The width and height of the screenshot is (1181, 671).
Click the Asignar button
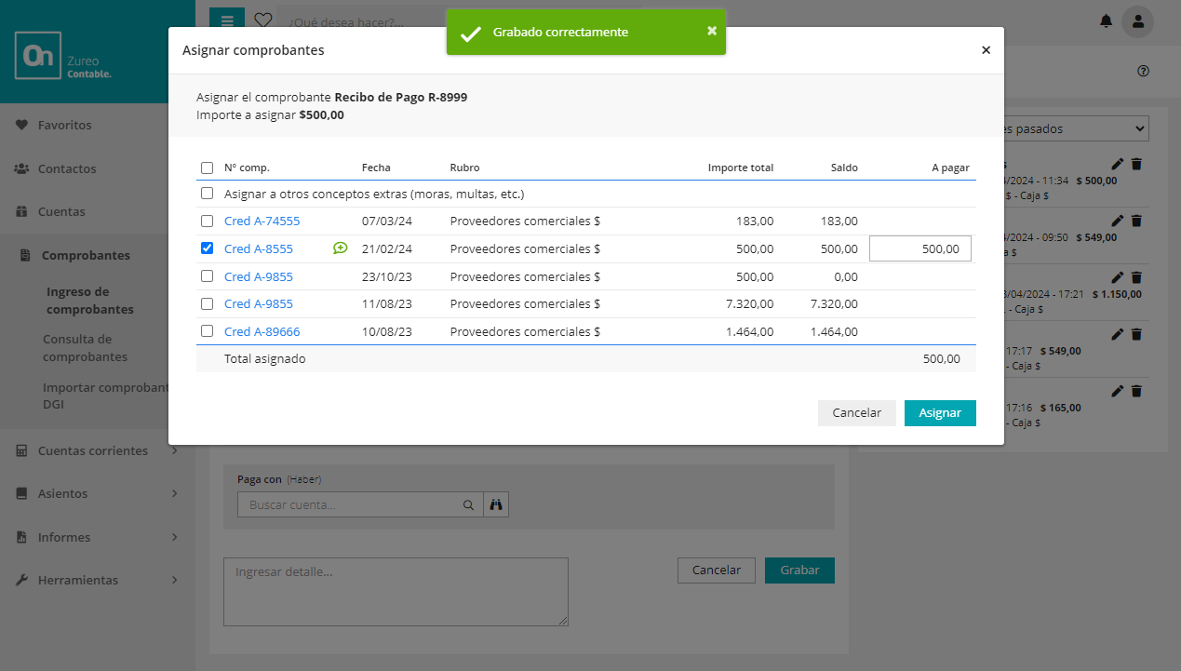click(x=939, y=413)
